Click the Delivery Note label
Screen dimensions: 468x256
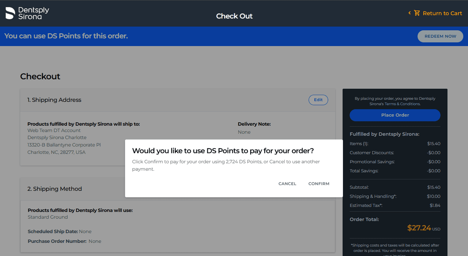coord(254,124)
